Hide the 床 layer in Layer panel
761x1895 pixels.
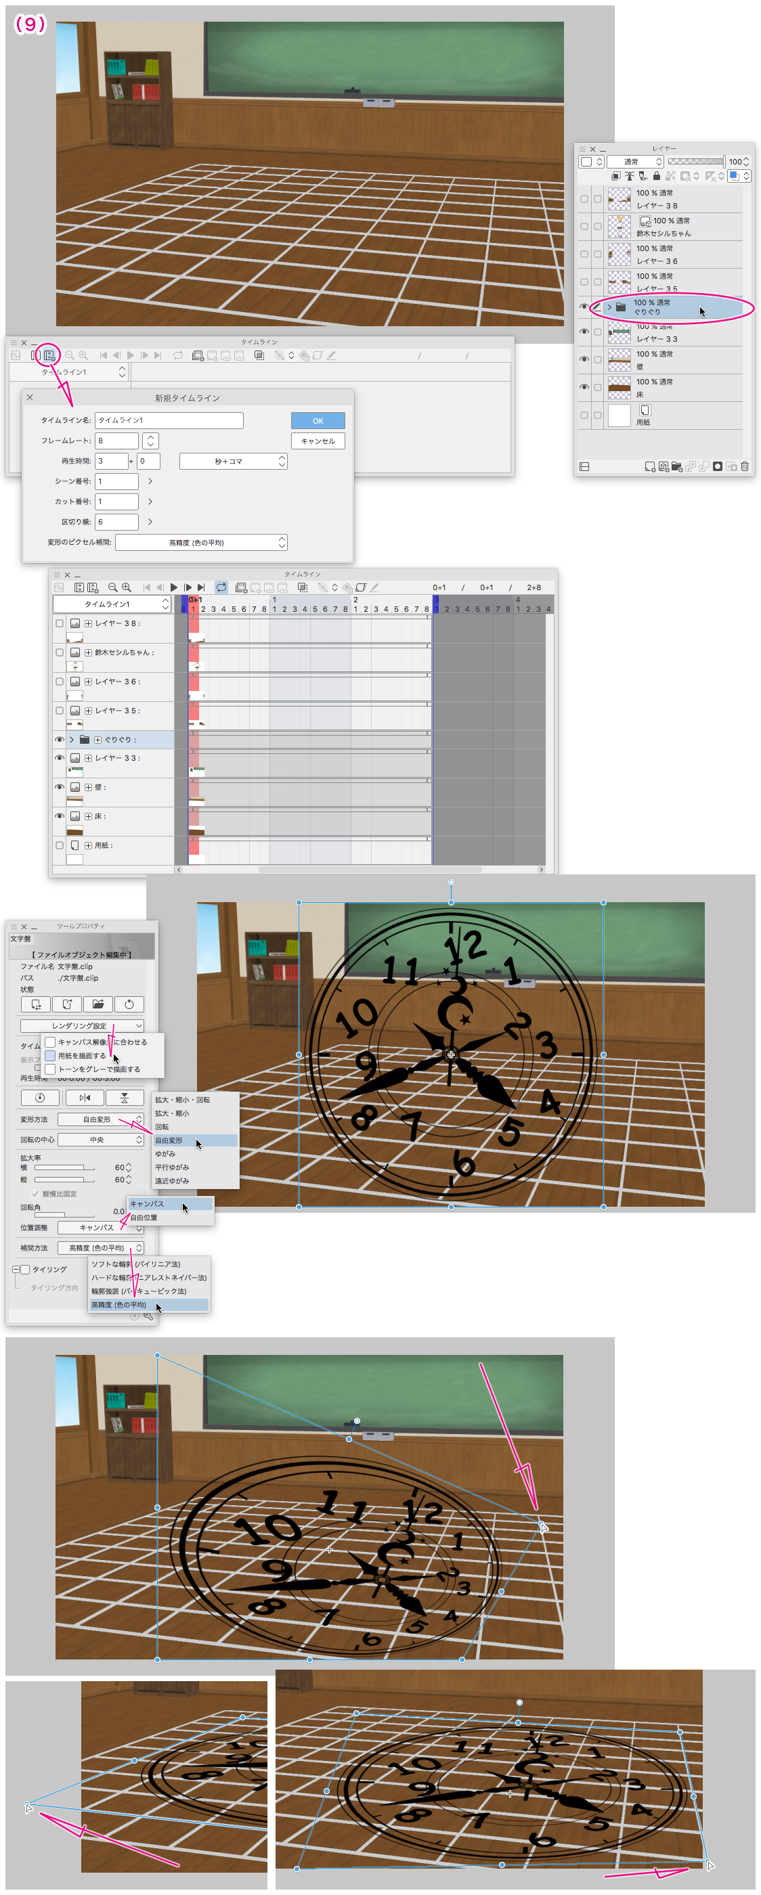tap(584, 387)
